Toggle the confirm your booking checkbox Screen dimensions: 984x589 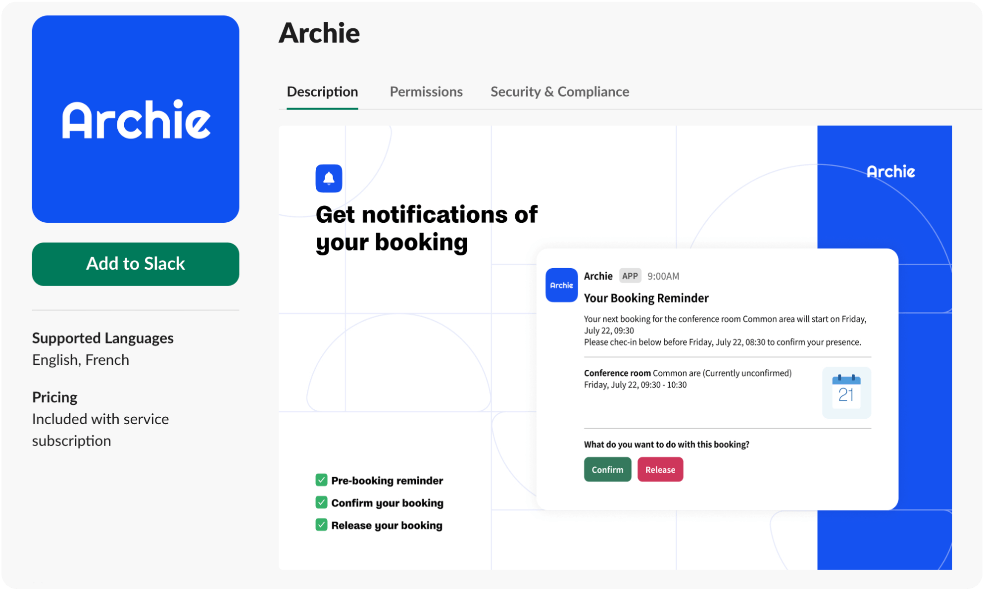[x=322, y=502]
